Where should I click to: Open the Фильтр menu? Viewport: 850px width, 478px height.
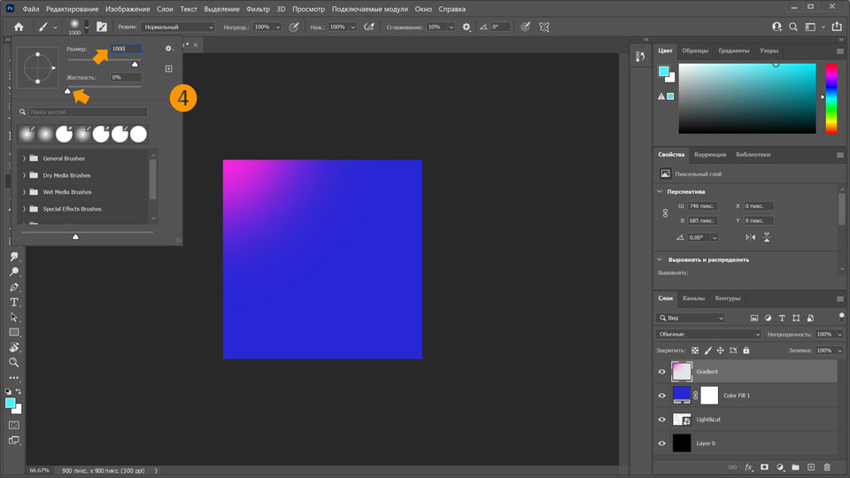tap(258, 9)
